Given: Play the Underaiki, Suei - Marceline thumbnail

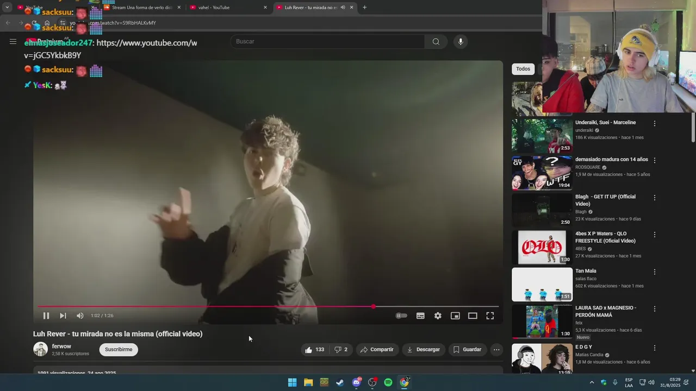Looking at the screenshot, I should (x=542, y=136).
